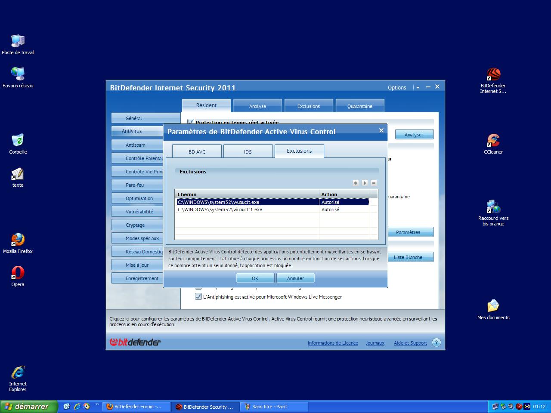551x413 pixels.
Task: Select the Raccourci vers bis orange icon
Action: coord(493,213)
